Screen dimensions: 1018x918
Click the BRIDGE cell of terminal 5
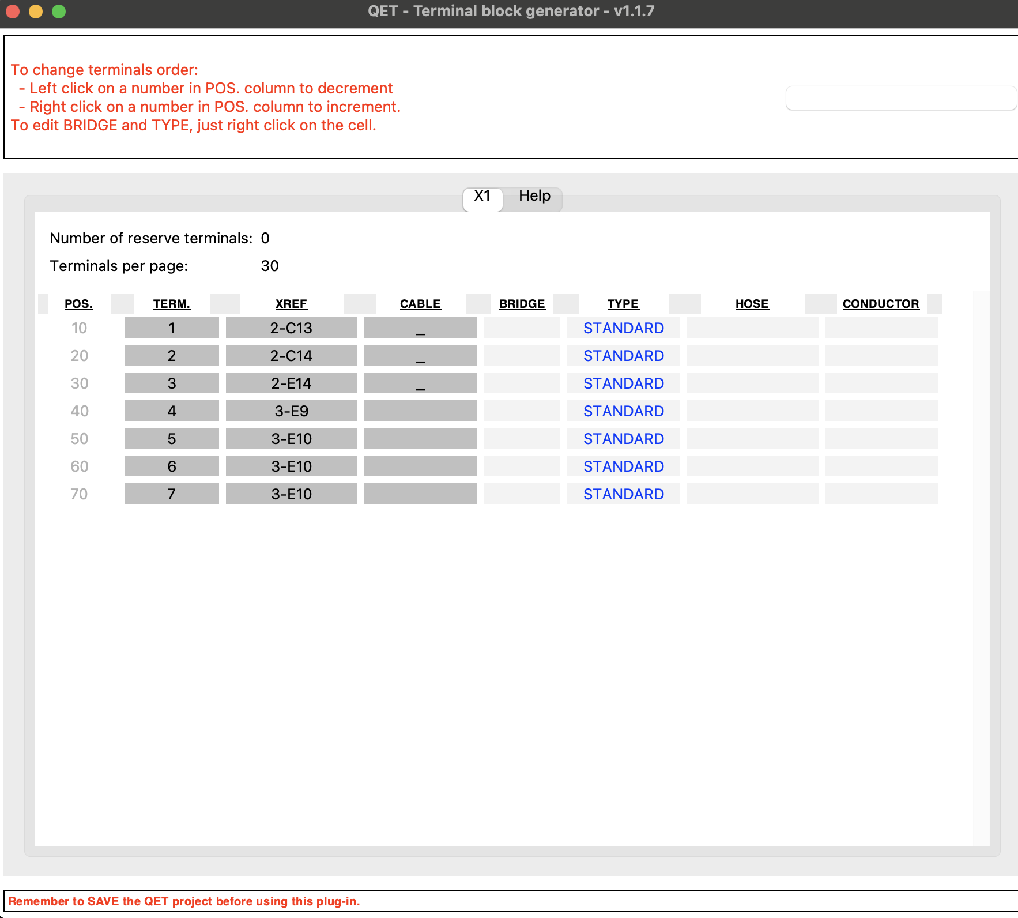pyautogui.click(x=522, y=439)
